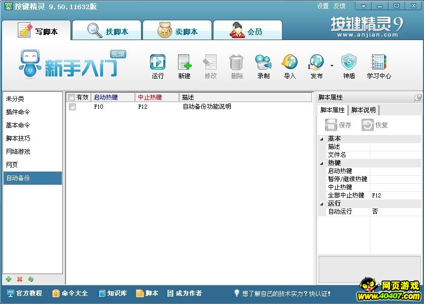The height and width of the screenshot is (304, 424).
Task: Check the 自动备份功能说明 script row checkbox
Action: [72, 107]
